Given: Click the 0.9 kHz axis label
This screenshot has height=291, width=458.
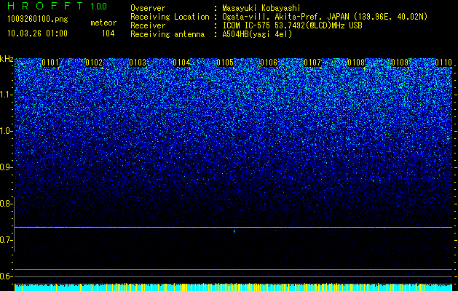Looking at the screenshot, I should pos(6,167).
